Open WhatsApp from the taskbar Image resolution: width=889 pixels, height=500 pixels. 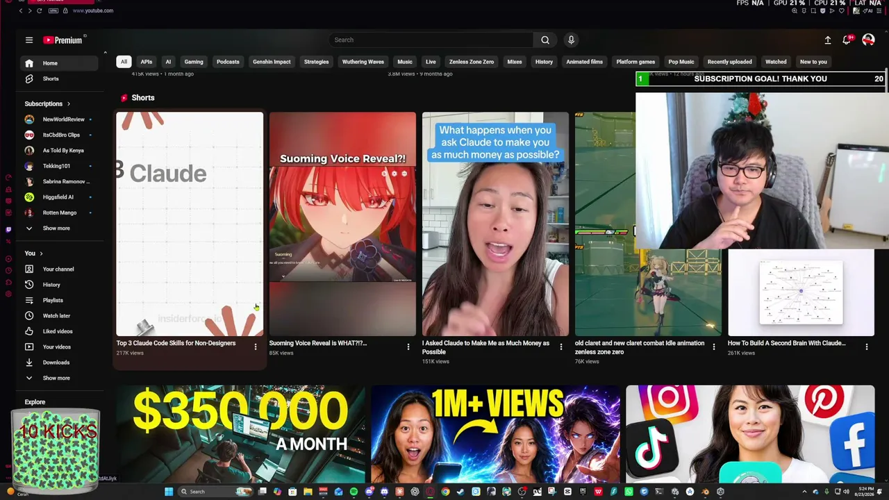pyautogui.click(x=629, y=492)
